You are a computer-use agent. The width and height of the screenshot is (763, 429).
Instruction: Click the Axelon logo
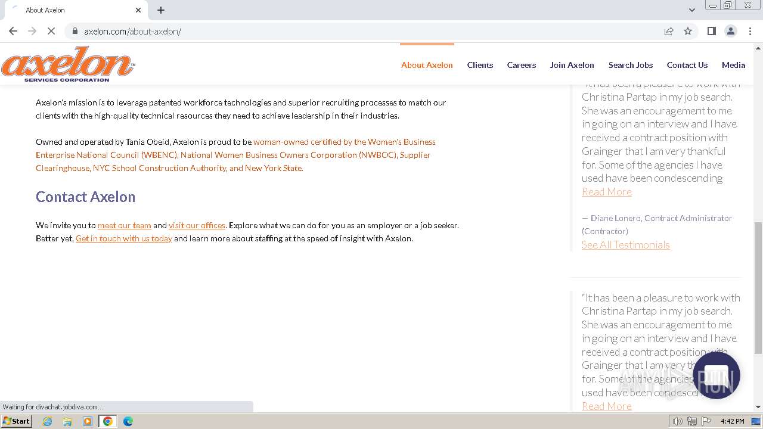point(68,64)
